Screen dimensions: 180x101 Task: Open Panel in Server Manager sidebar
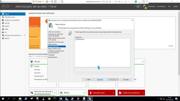(x=13, y=14)
